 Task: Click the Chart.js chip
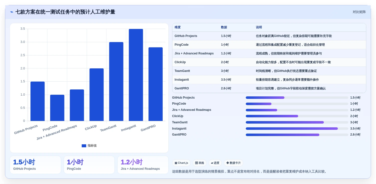(x=181, y=163)
